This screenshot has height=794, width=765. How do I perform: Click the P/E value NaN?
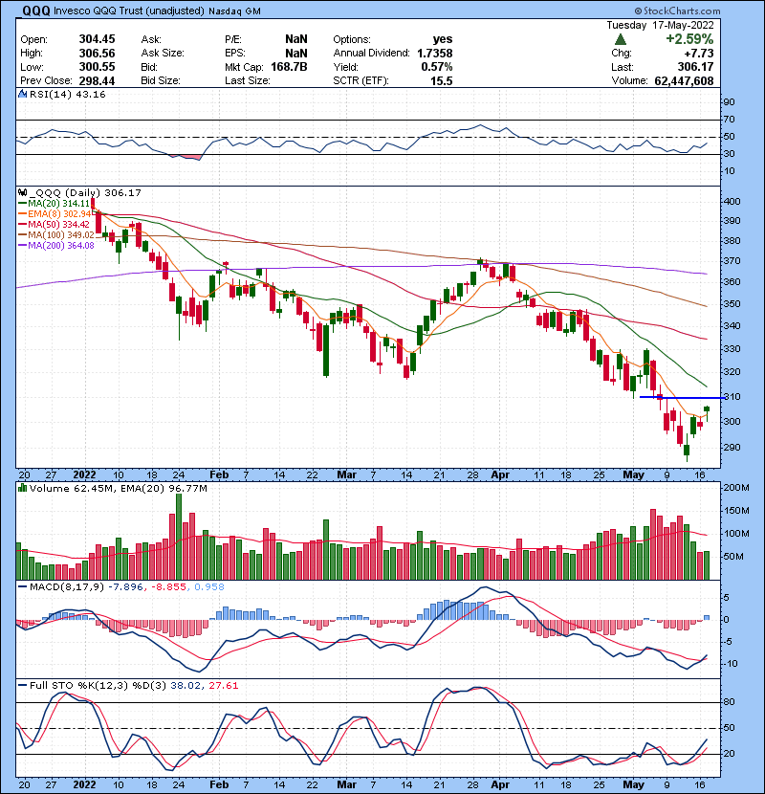click(296, 39)
